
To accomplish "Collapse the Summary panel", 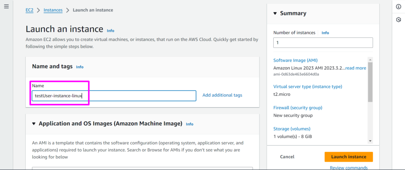I will pos(276,13).
